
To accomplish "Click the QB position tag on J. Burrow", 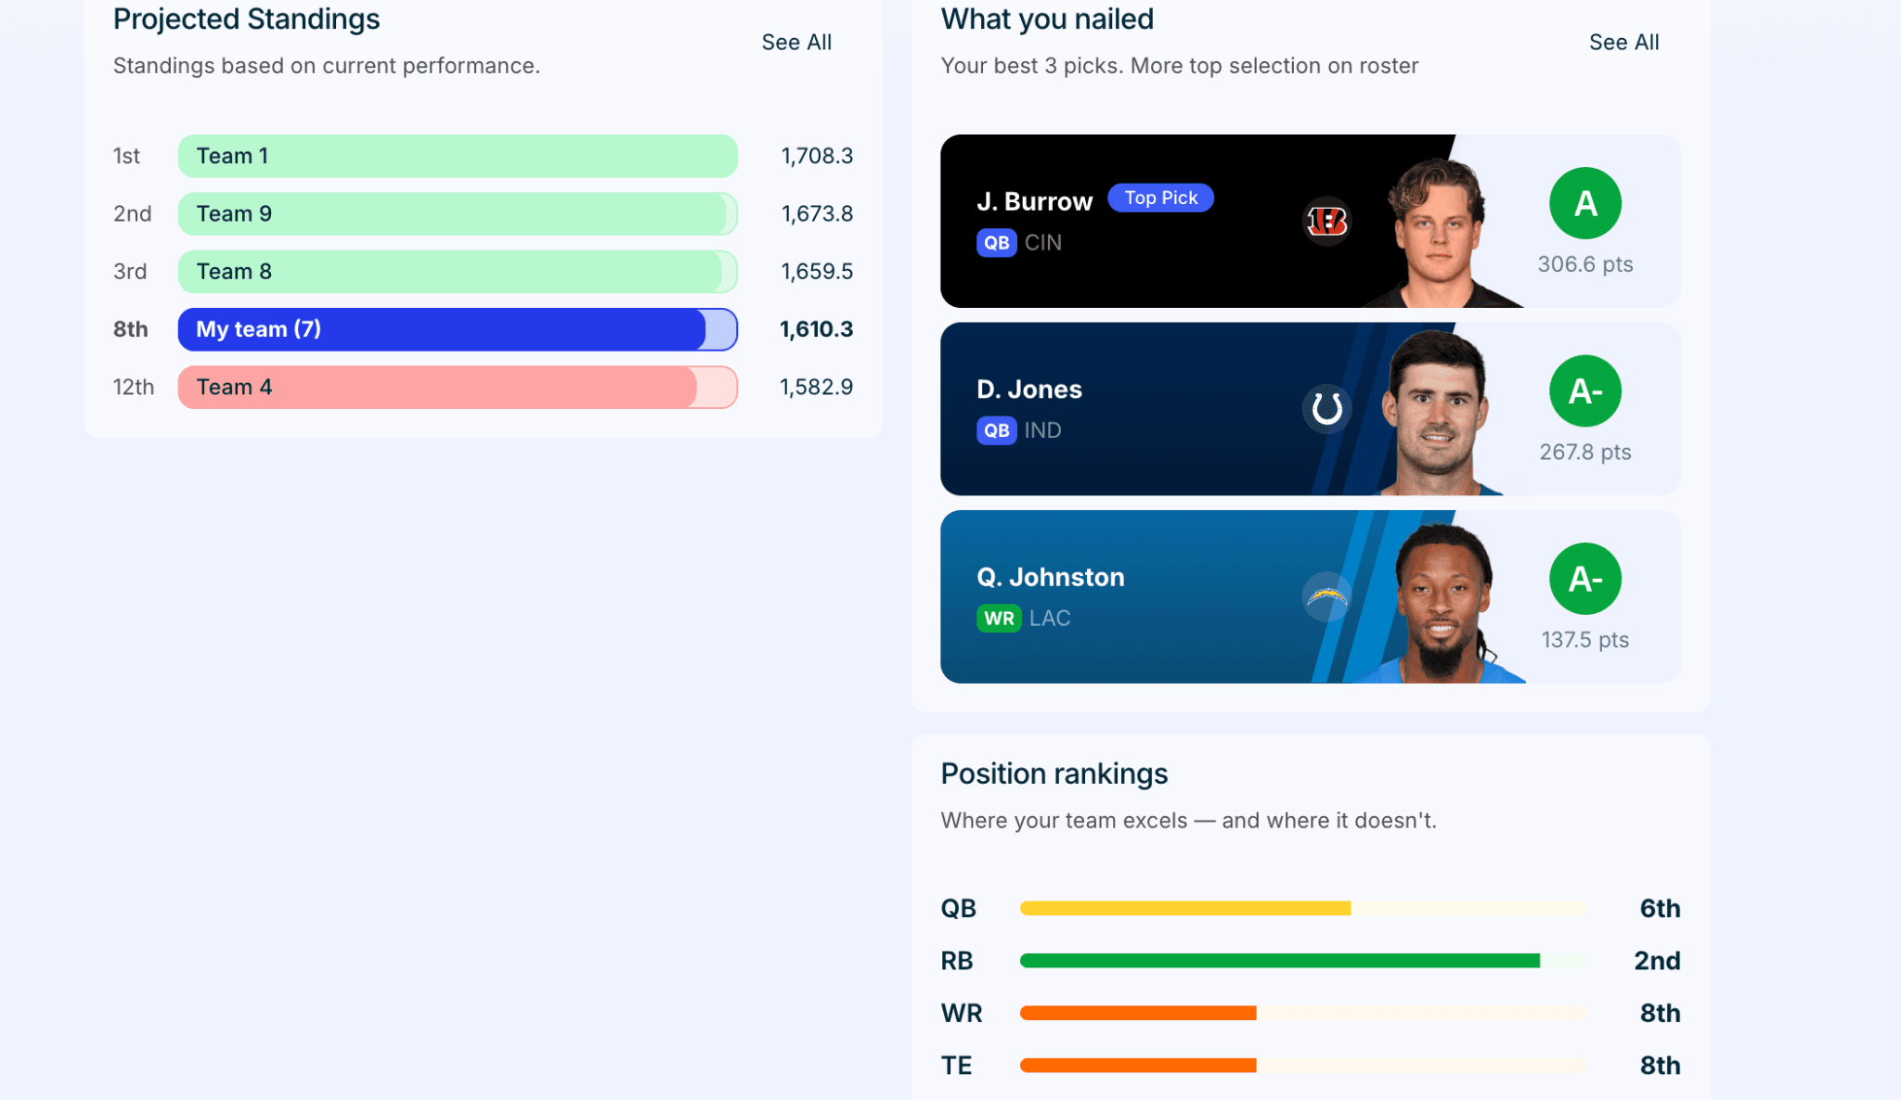I will (x=996, y=243).
